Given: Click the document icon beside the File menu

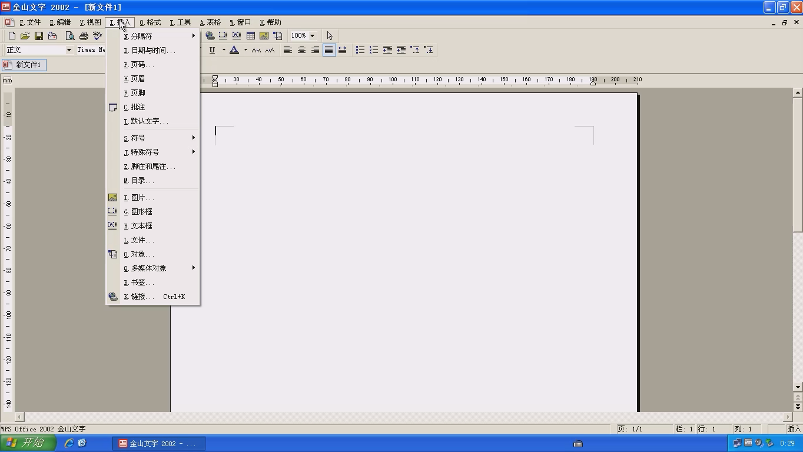Looking at the screenshot, I should click(9, 22).
